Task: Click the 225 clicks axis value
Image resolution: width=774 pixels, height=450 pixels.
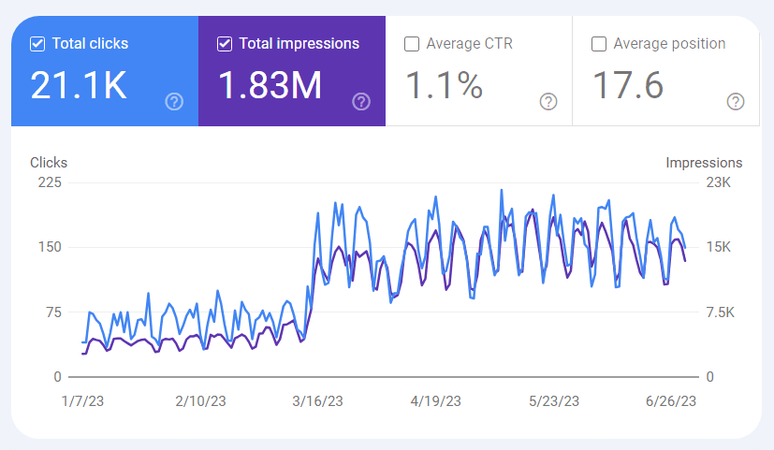Action: [50, 182]
